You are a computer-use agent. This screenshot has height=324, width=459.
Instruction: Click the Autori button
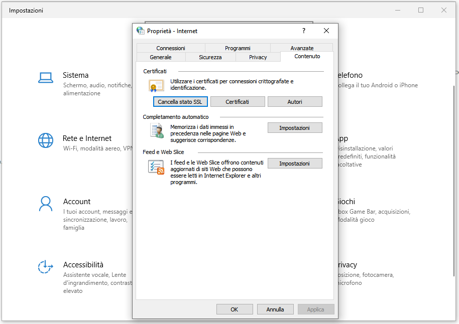tap(295, 102)
